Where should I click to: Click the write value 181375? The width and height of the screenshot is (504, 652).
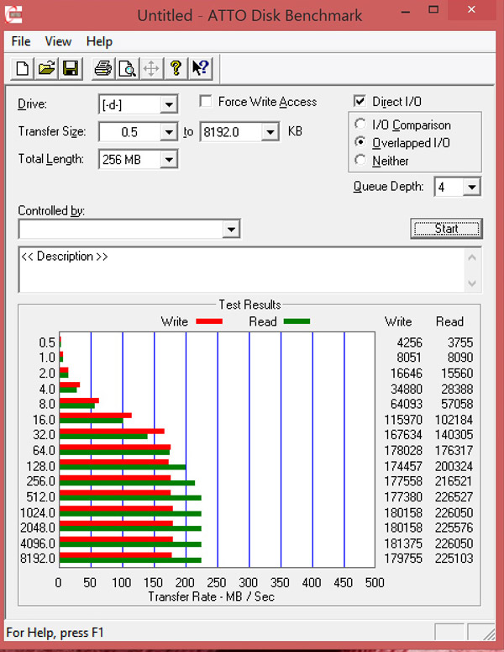pyautogui.click(x=403, y=543)
